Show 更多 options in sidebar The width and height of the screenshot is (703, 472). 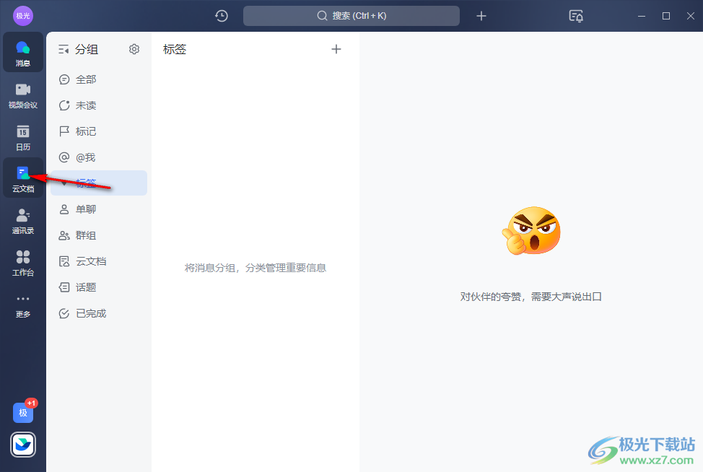23,306
